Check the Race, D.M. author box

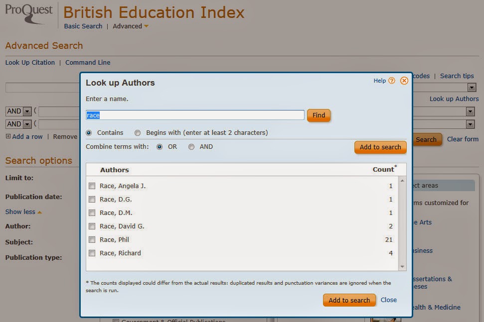coord(92,213)
